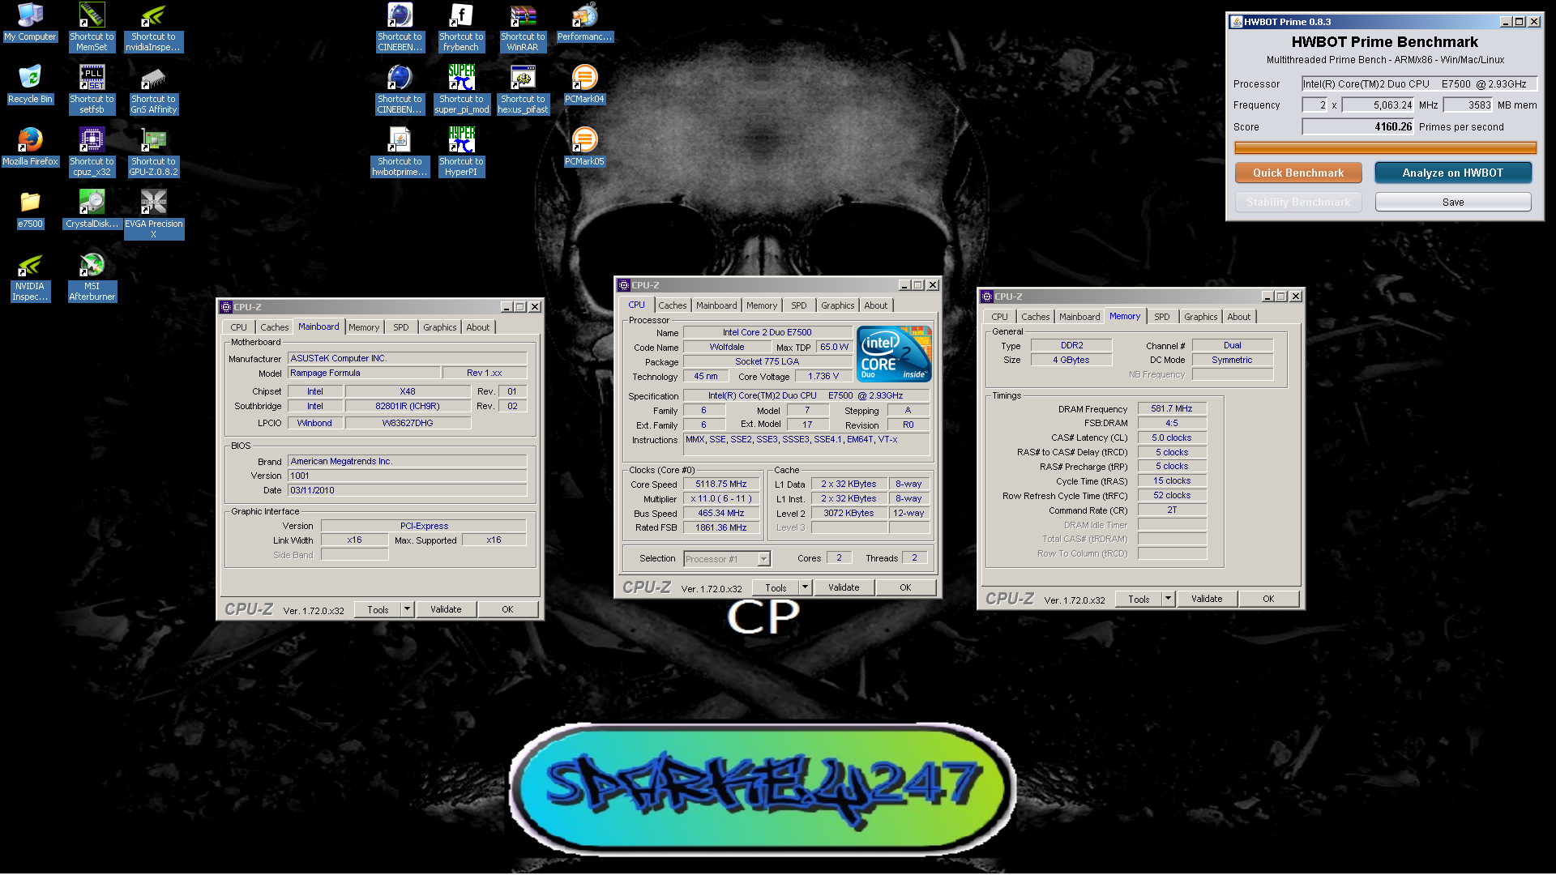Open the e7500 folder icon

pyautogui.click(x=30, y=210)
